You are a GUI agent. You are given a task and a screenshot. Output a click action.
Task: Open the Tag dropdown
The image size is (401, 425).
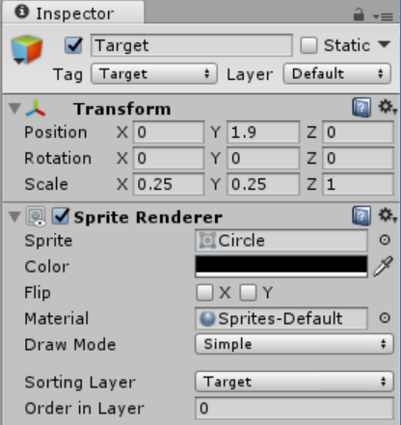point(154,74)
